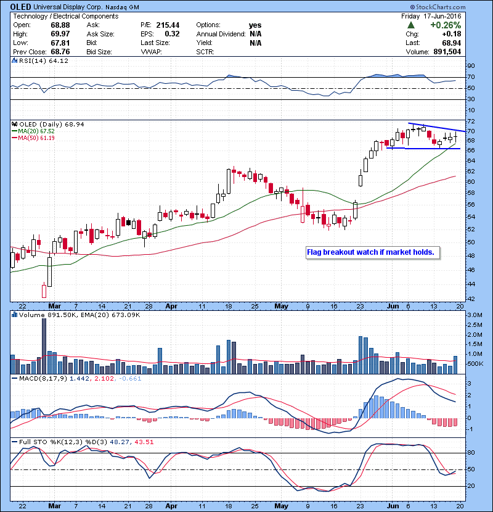493x512 pixels.
Task: Click the Chg value +0.18
Action: 452,34
